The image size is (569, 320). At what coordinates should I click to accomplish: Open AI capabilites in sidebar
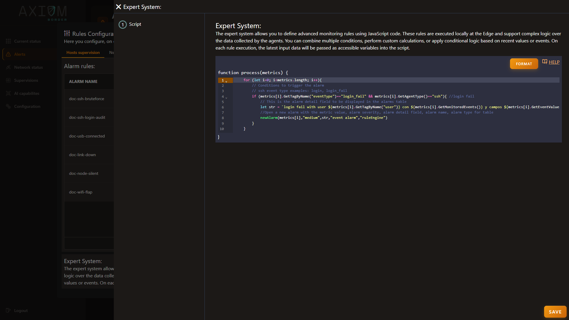[27, 93]
